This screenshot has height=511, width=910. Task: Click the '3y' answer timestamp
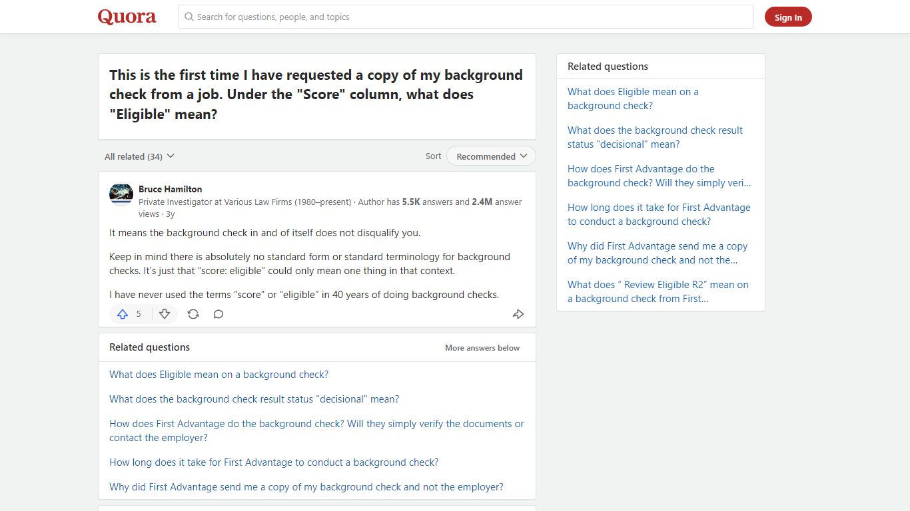171,214
